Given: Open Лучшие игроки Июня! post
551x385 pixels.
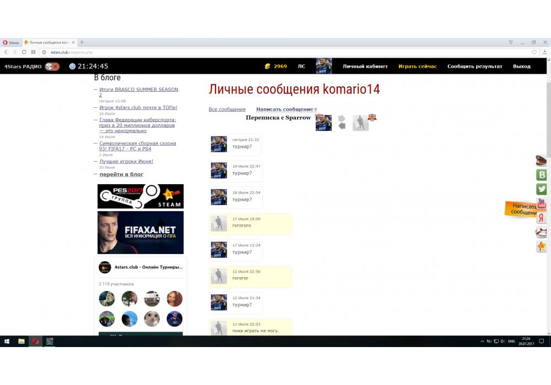Looking at the screenshot, I should tap(126, 161).
